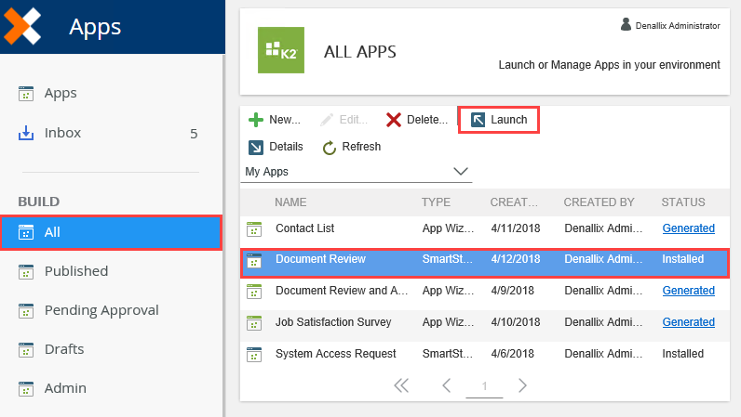Click the Denallix Administrator user icon
Viewport: 741px width, 417px height.
click(626, 25)
